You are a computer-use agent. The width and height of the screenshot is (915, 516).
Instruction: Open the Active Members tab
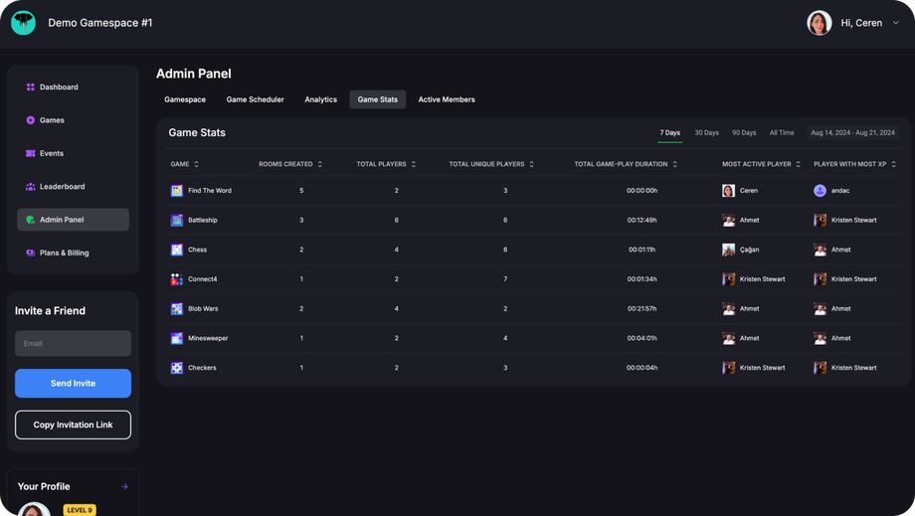447,99
